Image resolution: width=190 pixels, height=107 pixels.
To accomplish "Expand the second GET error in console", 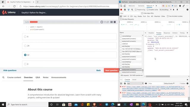I will [x=123, y=93].
